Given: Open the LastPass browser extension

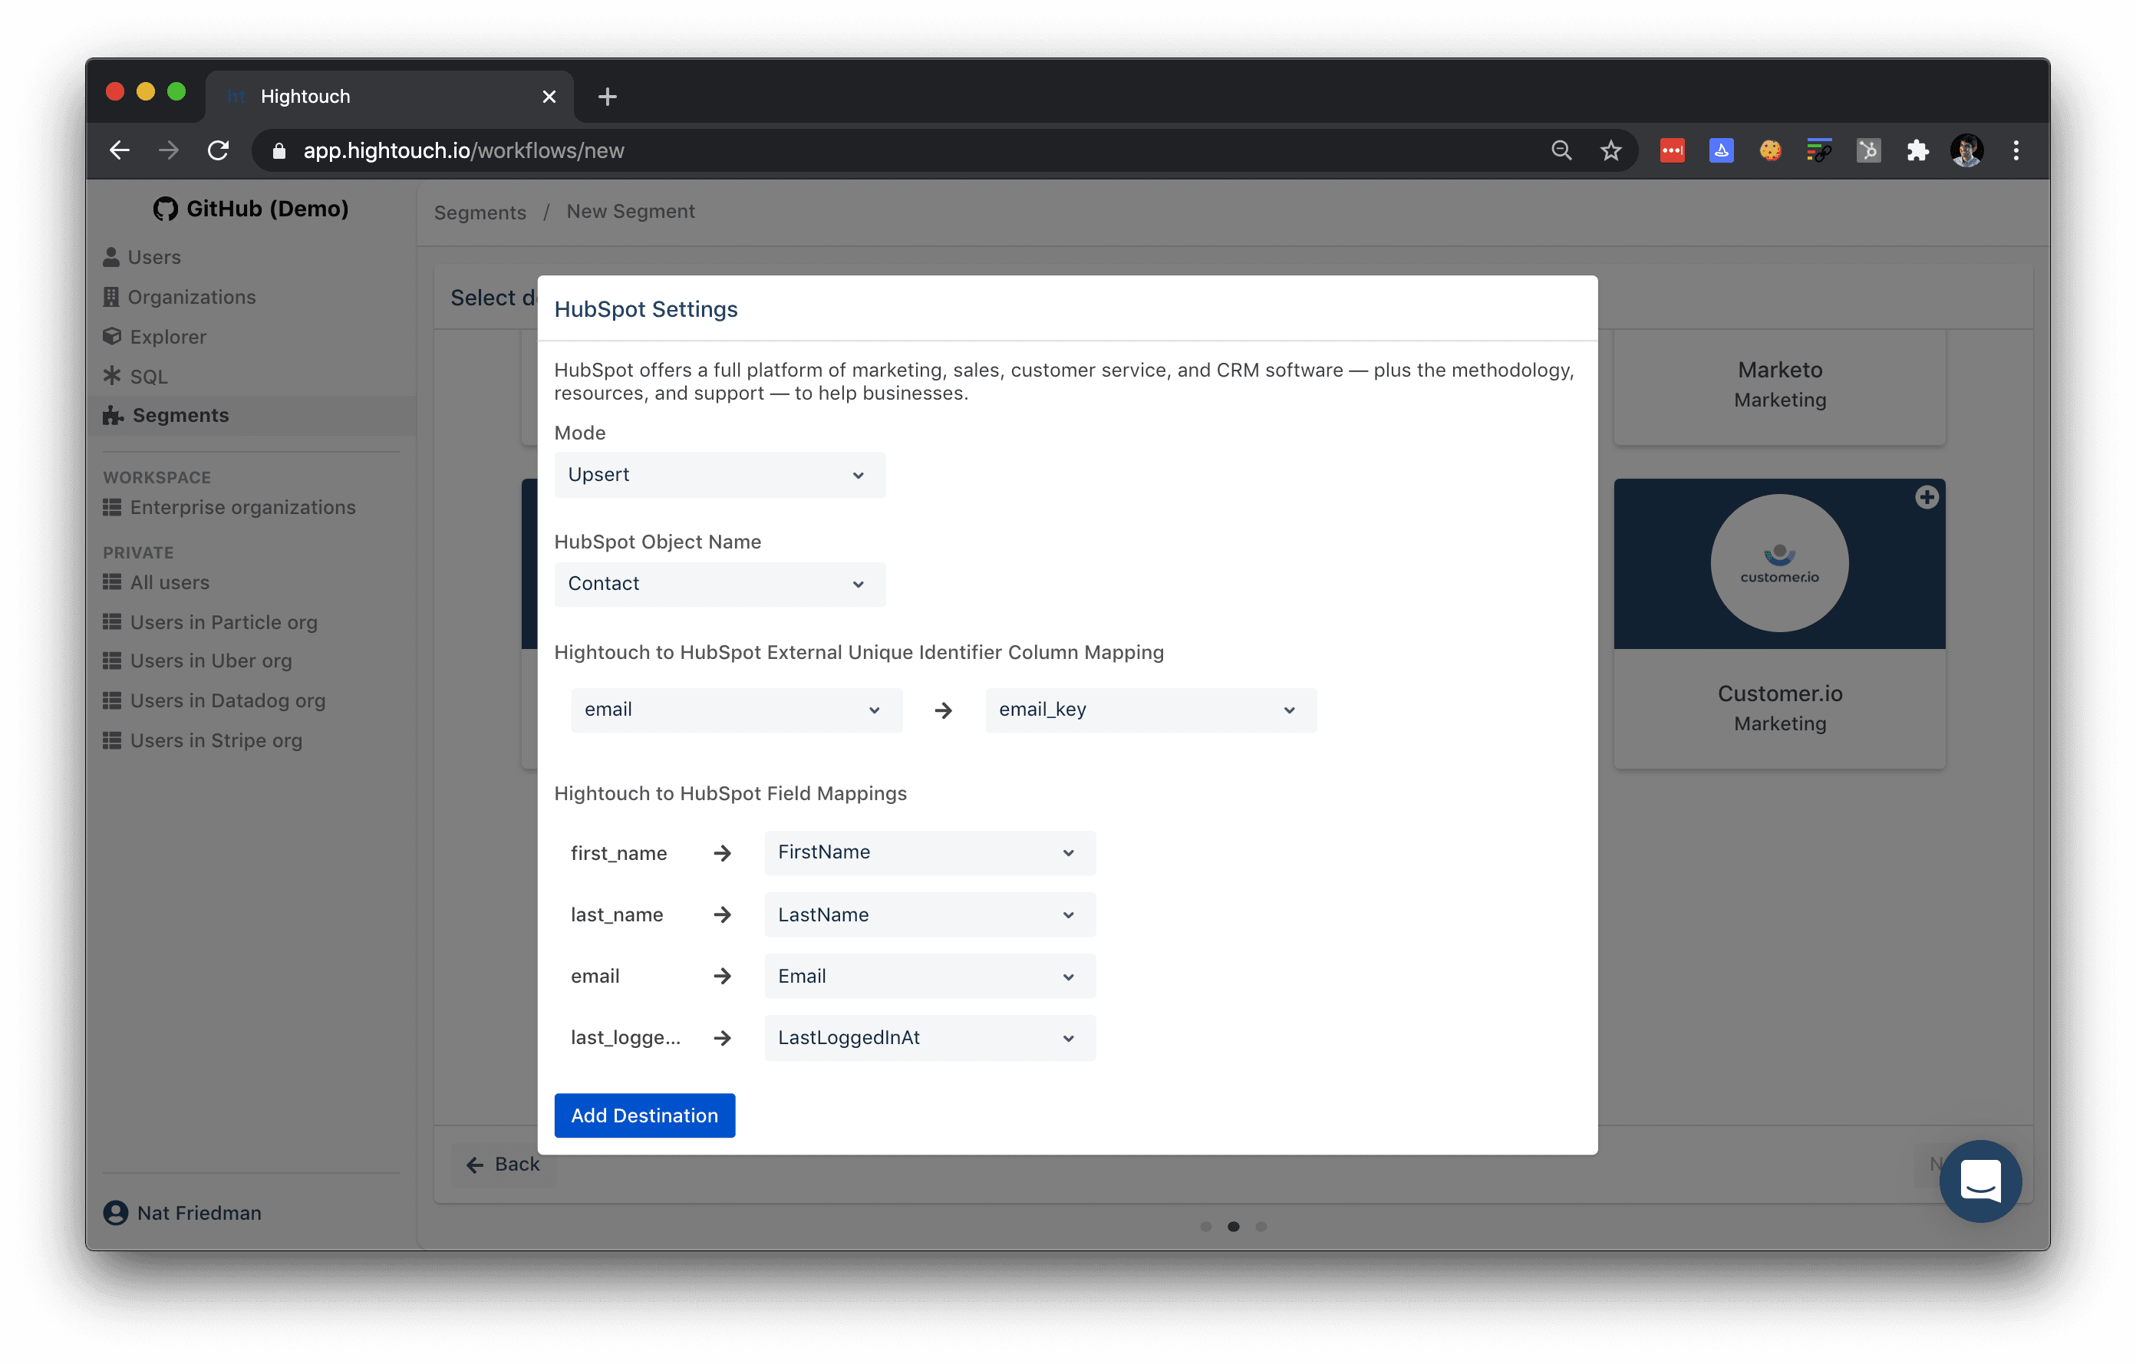Looking at the screenshot, I should click(x=1672, y=150).
